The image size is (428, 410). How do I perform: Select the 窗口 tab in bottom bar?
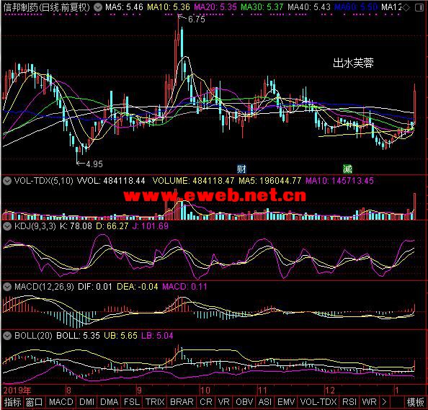(x=34, y=402)
